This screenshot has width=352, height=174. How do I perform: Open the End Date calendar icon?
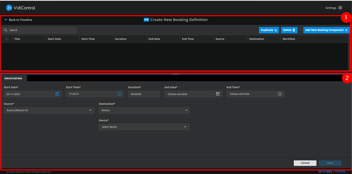[x=218, y=94]
